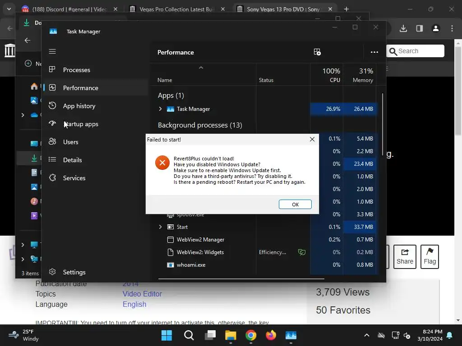Viewport: 462px width, 346px height.
Task: Open Chrome three-dot menu
Action: click(452, 28)
